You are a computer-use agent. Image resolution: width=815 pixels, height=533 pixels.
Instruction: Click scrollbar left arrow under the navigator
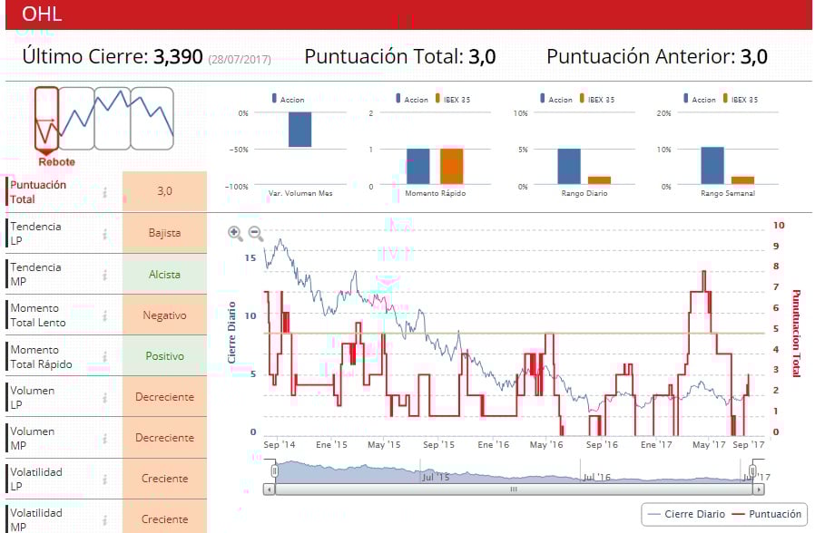(269, 489)
